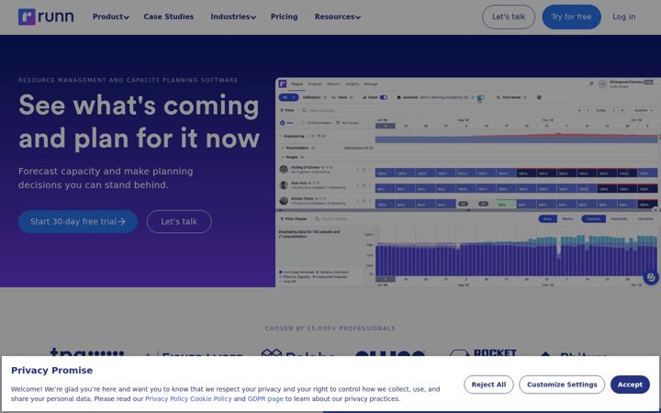Click the user avatar in the preview's top right
The image size is (661, 413).
point(603,84)
